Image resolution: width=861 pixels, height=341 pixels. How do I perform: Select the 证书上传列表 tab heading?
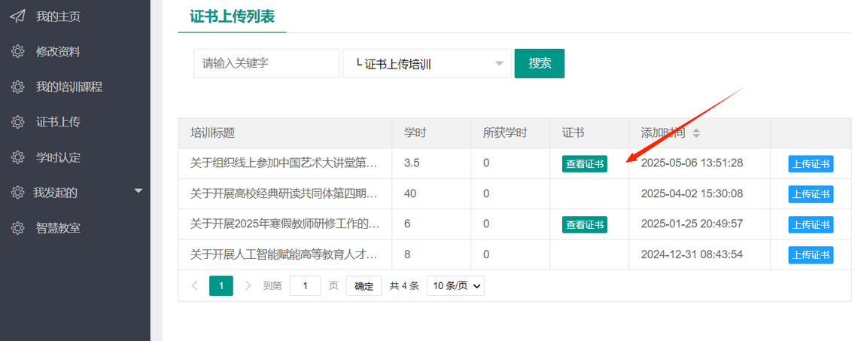pos(232,17)
